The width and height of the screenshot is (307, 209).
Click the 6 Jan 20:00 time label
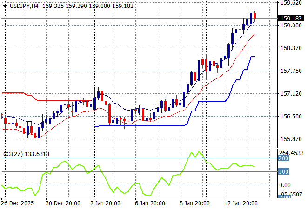point(150,203)
